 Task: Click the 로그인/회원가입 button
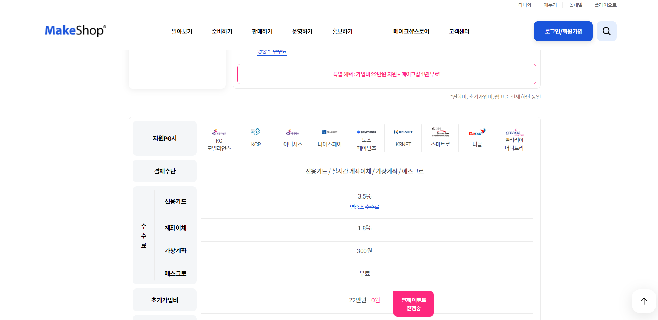563,31
